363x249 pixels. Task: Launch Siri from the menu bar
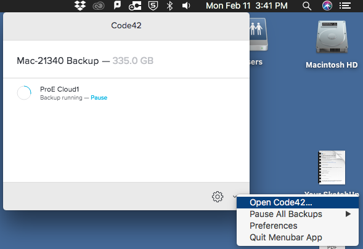pos(327,6)
